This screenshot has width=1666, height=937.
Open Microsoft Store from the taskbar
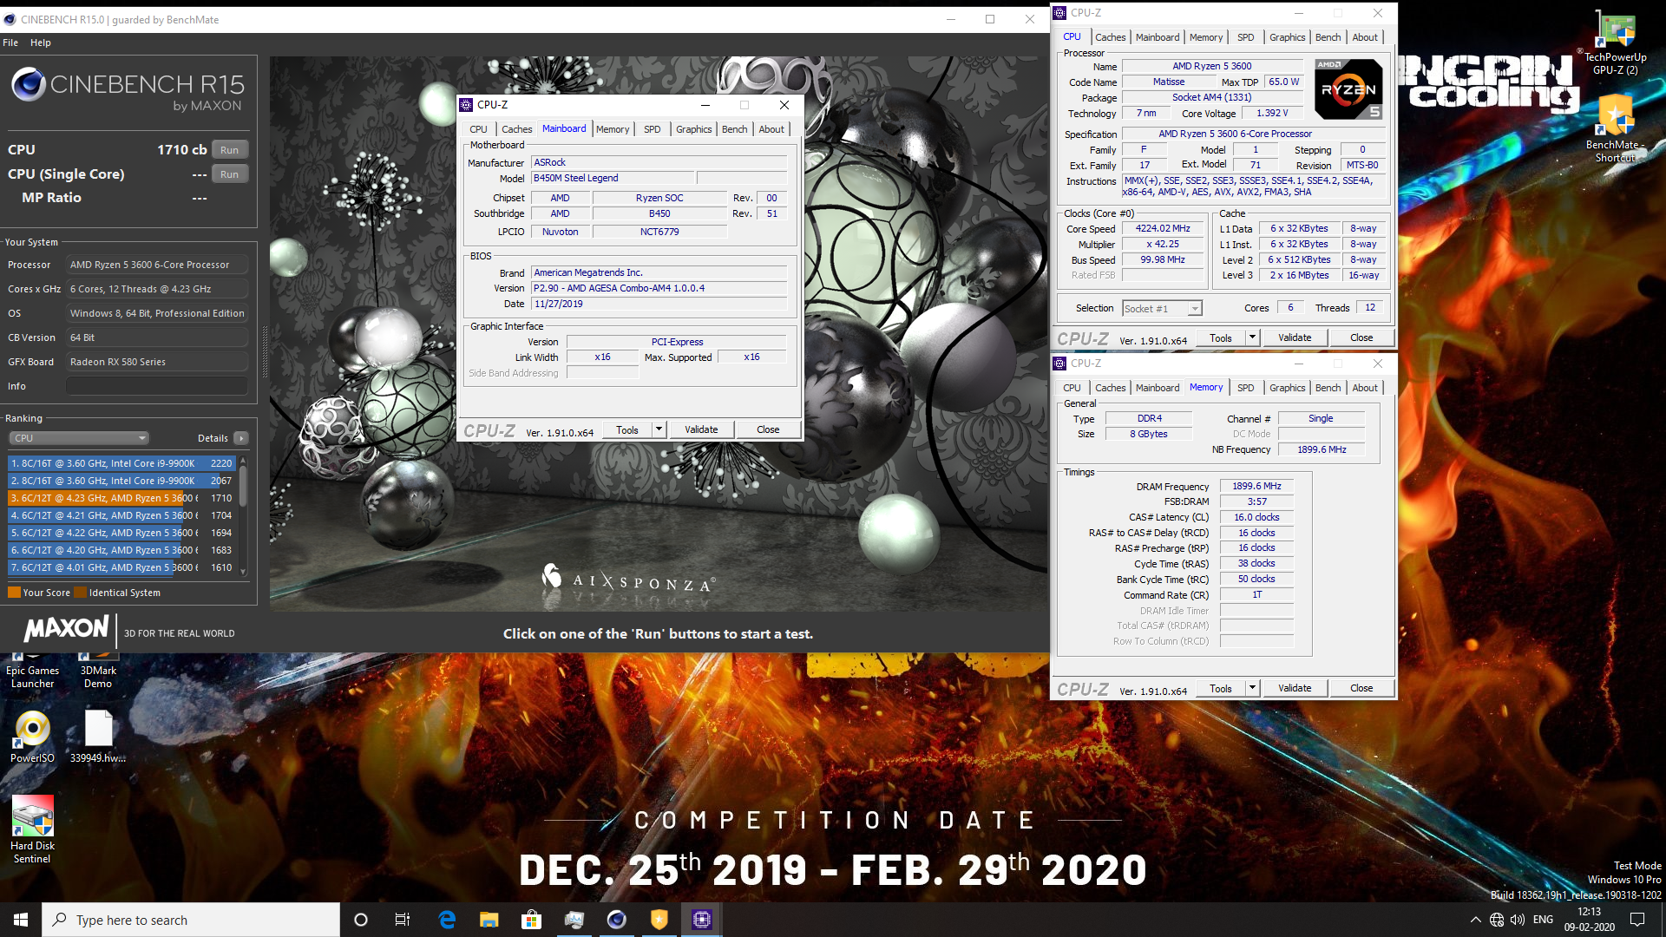click(531, 920)
